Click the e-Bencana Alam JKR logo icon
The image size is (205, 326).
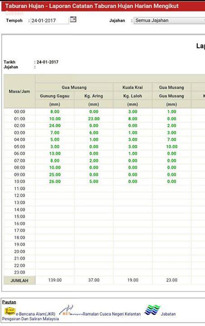[x=10, y=311]
